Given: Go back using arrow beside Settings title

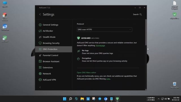Looking at the screenshot, I should [40, 14].
